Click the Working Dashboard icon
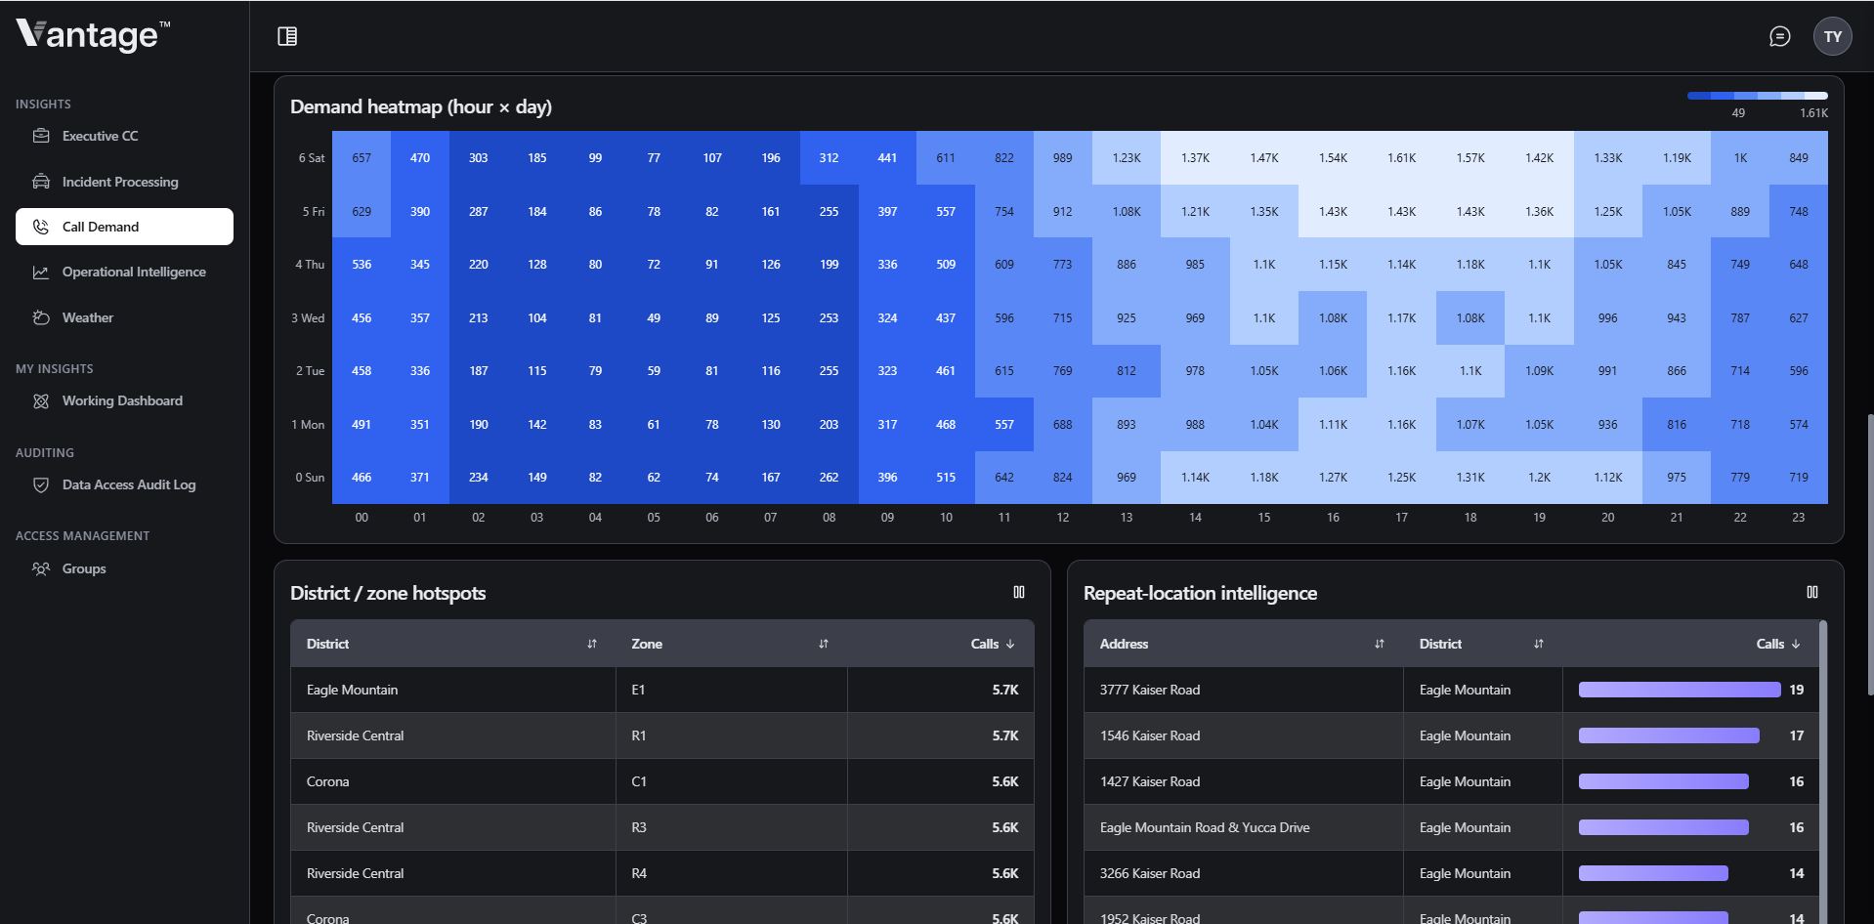This screenshot has height=924, width=1874. tap(41, 401)
